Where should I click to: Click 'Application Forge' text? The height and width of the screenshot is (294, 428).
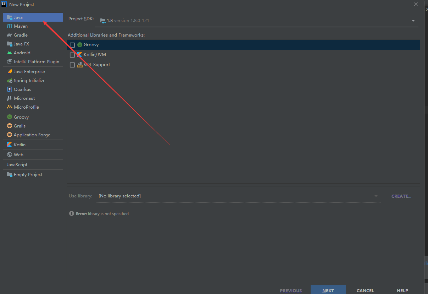tap(32, 135)
